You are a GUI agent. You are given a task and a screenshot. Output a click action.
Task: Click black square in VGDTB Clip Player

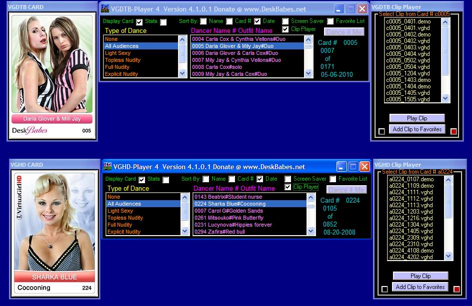(x=382, y=131)
